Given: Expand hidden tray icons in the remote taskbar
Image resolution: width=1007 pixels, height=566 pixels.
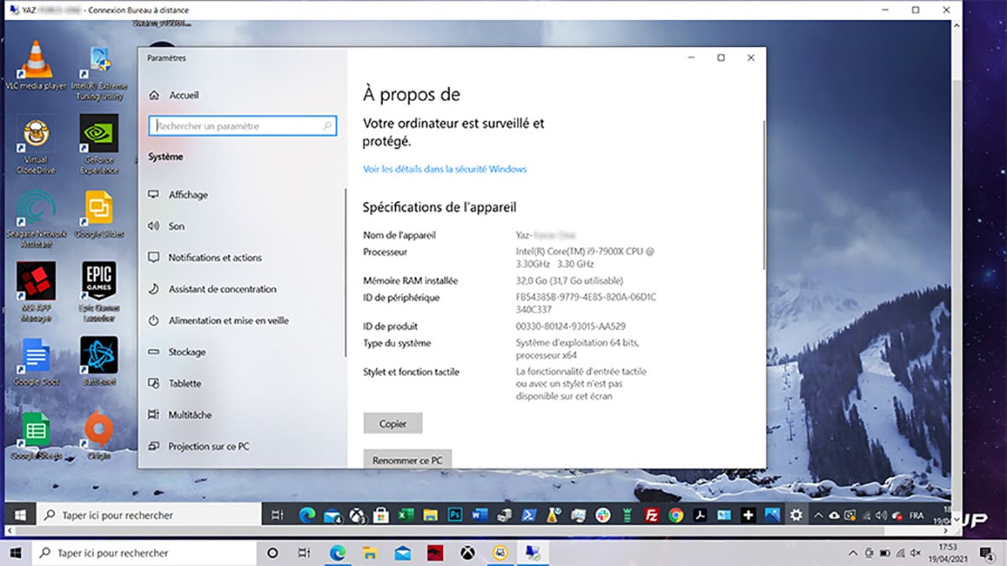Looking at the screenshot, I should click(818, 515).
